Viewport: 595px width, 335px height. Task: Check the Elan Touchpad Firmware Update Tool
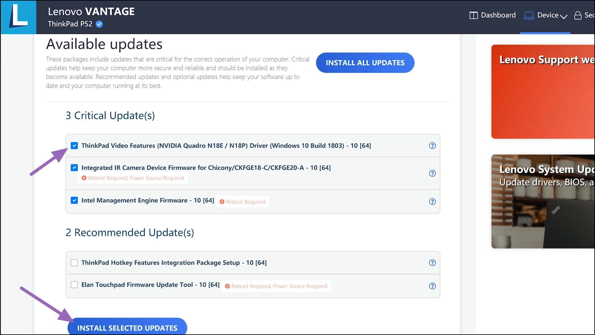coord(74,285)
